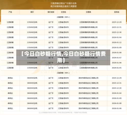Click 2026-01-06 in the 江苏新素 row
127x115 pixels.
(x=117, y=63)
